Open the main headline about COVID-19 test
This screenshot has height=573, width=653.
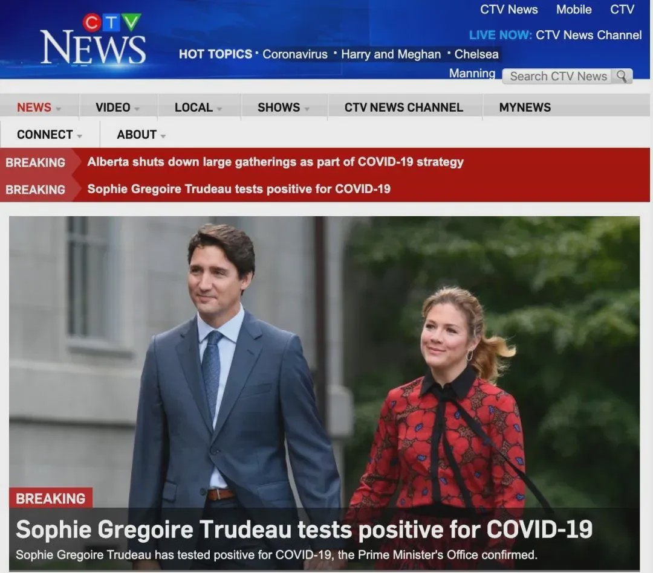click(x=304, y=530)
